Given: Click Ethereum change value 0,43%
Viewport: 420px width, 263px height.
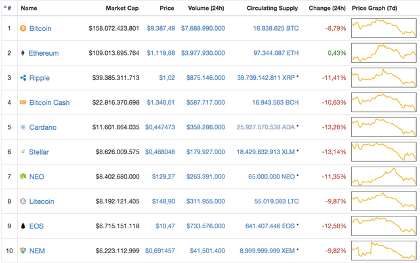Looking at the screenshot, I should point(337,53).
